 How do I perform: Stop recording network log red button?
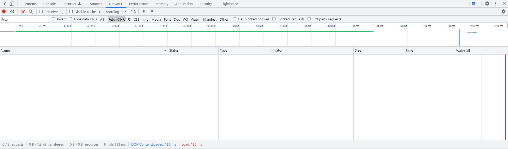[x=4, y=11]
